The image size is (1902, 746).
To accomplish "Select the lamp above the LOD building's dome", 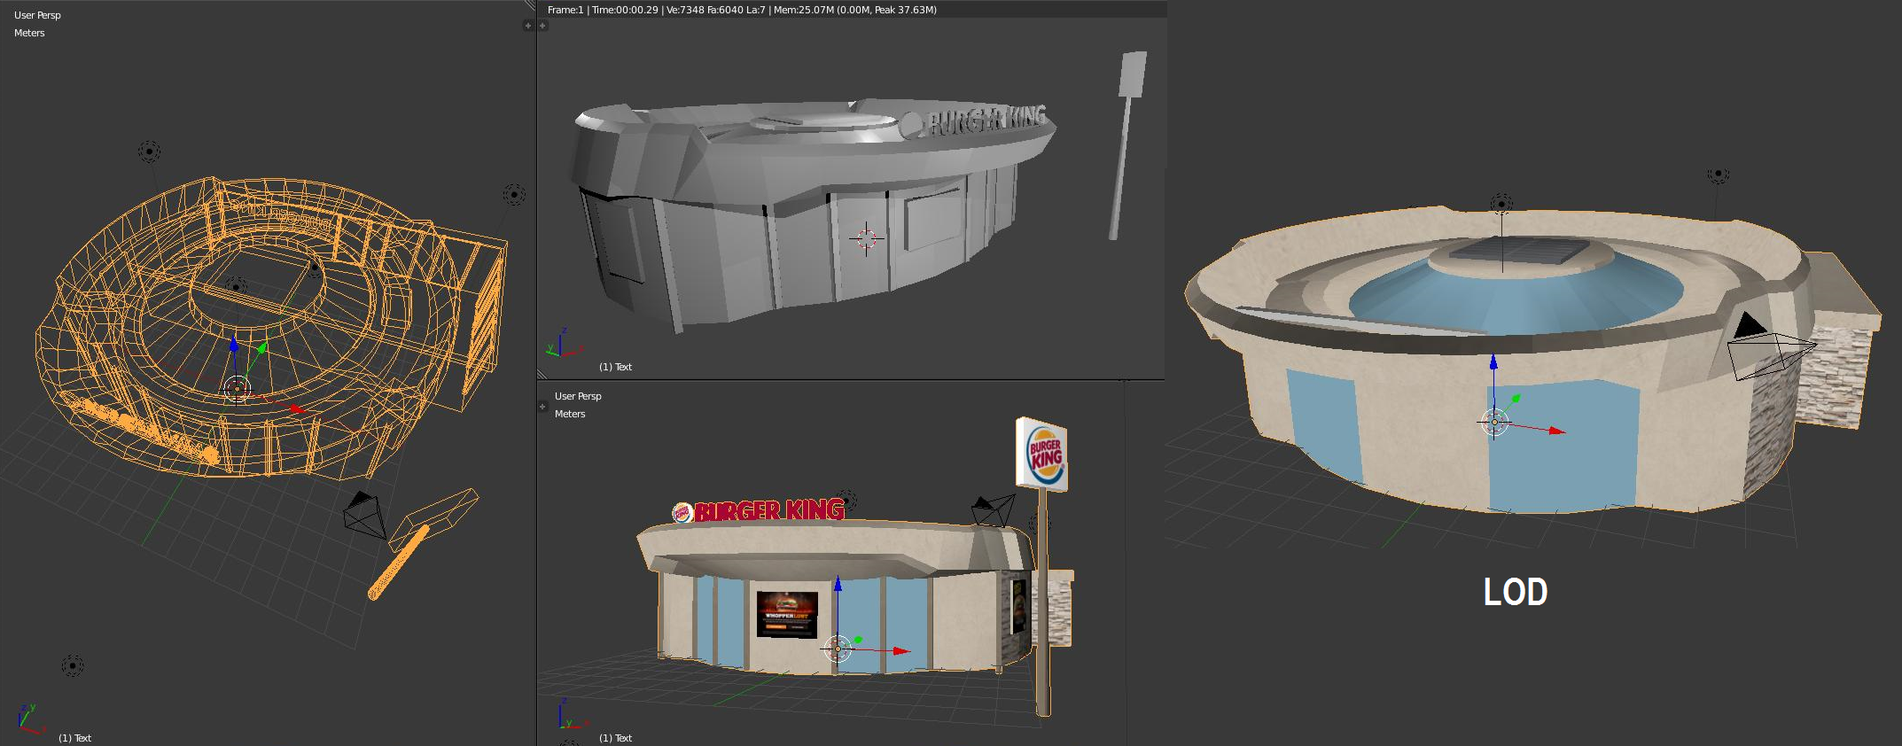I will [x=1501, y=205].
